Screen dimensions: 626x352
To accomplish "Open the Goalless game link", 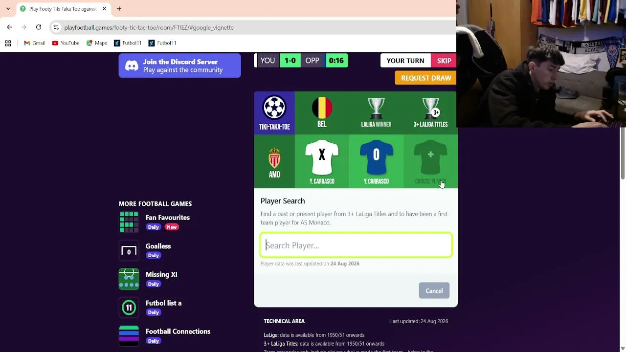I will [158, 246].
